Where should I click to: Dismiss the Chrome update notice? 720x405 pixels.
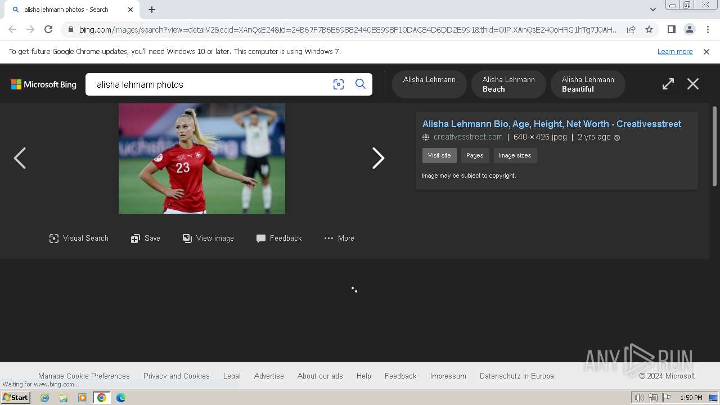point(706,52)
